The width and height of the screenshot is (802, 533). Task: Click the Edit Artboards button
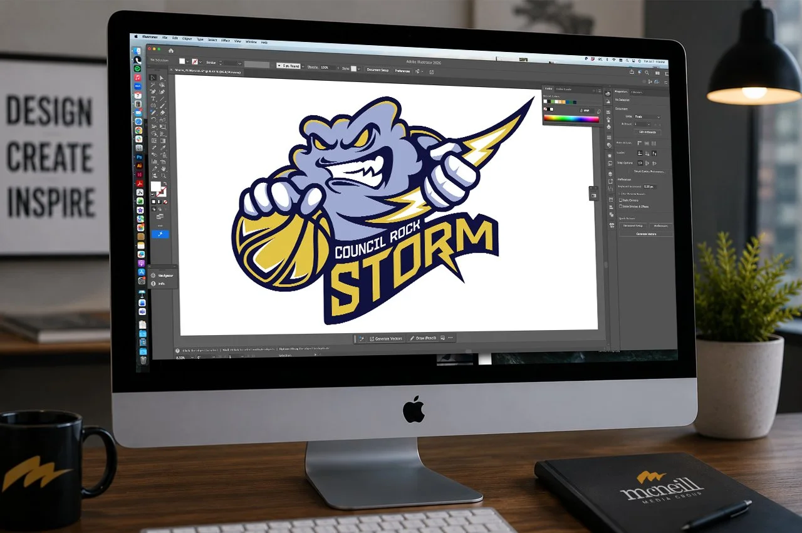tap(647, 132)
